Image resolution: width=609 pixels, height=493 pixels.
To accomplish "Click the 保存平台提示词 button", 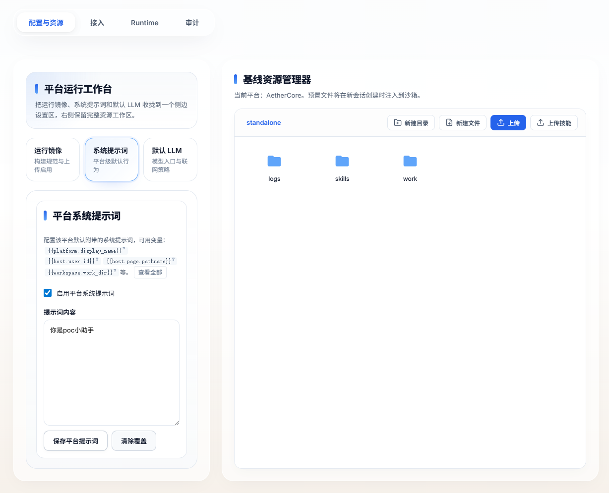I will coord(76,441).
